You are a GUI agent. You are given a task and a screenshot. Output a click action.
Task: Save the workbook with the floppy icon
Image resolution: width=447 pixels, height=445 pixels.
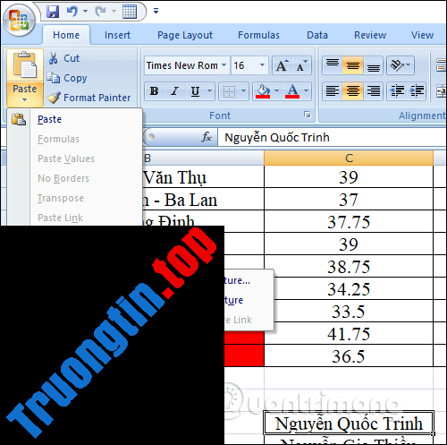[53, 12]
